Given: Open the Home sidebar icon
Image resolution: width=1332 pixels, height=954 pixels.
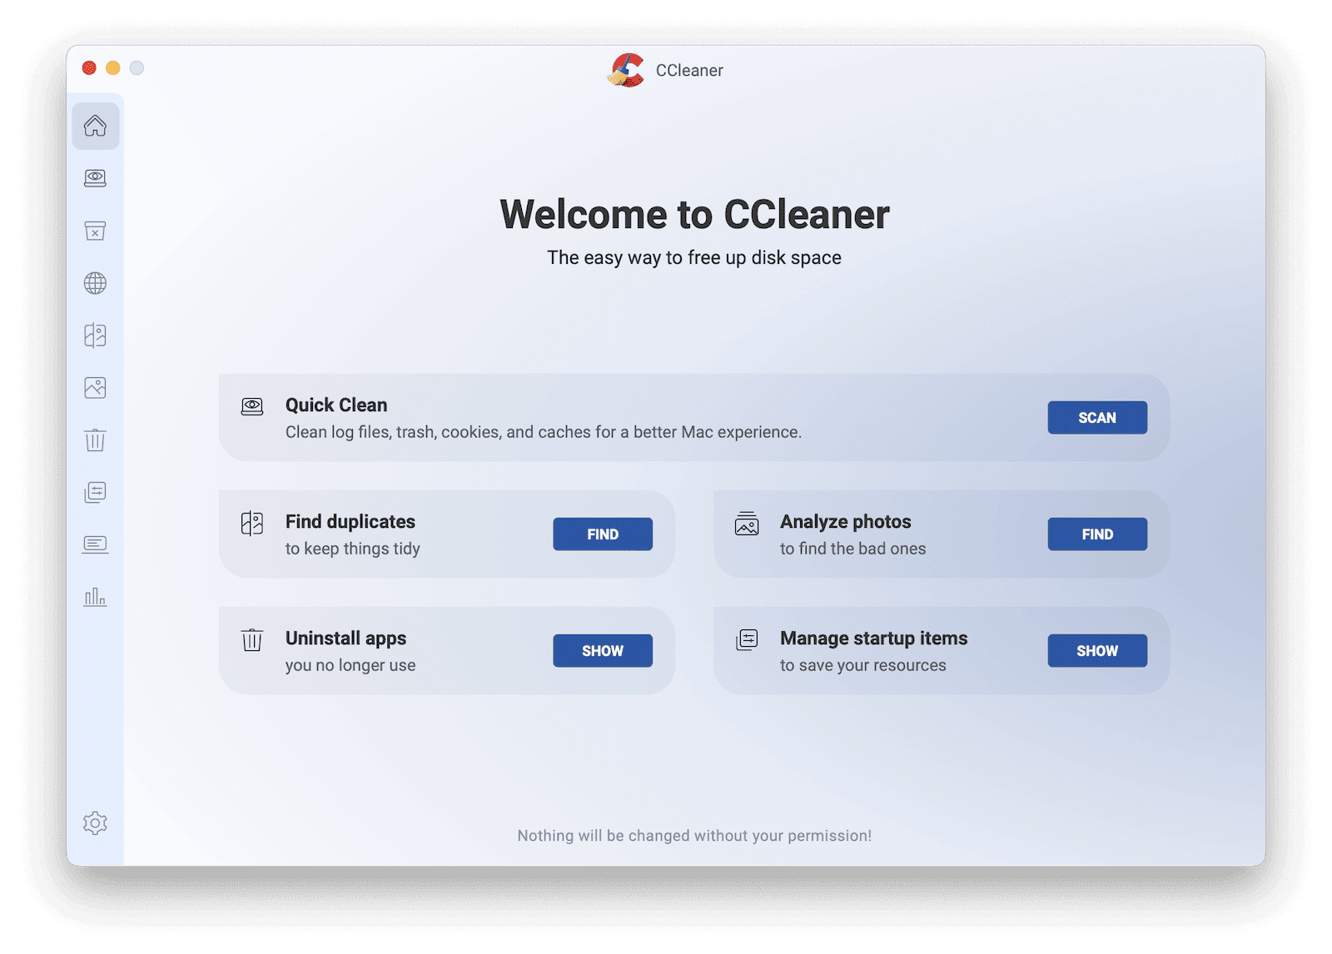Looking at the screenshot, I should click(x=96, y=126).
